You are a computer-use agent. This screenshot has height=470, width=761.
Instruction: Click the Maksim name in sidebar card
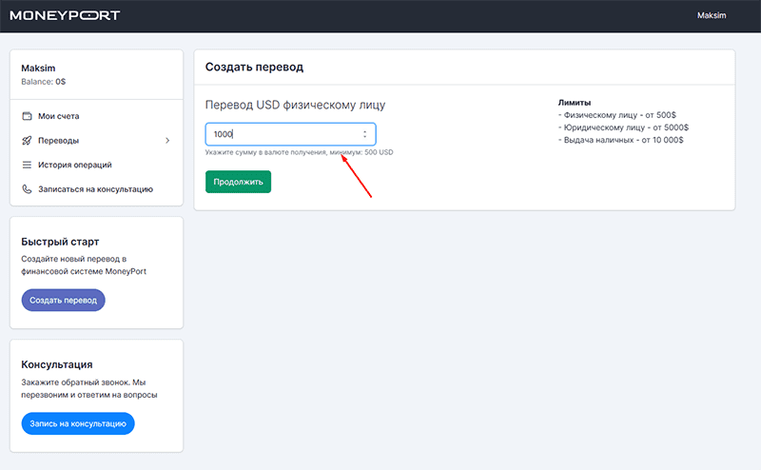[38, 68]
